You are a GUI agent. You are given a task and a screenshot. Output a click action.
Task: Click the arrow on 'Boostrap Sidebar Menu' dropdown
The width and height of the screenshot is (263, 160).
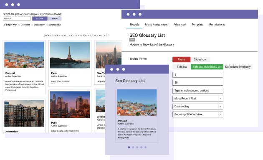(x=220, y=114)
